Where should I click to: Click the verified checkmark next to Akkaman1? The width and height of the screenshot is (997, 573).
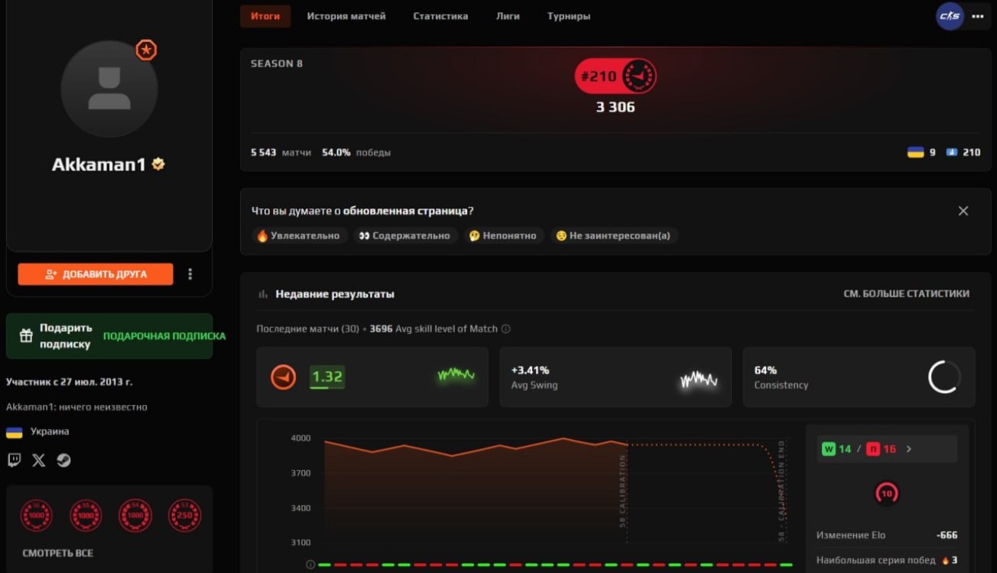point(158,164)
